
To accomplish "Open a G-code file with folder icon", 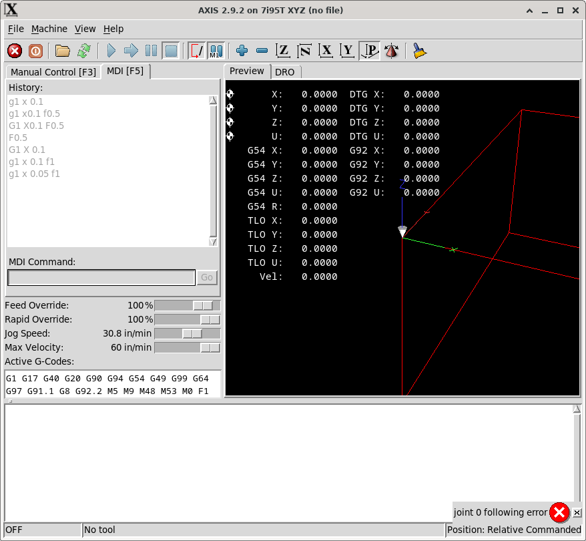I will [x=63, y=51].
